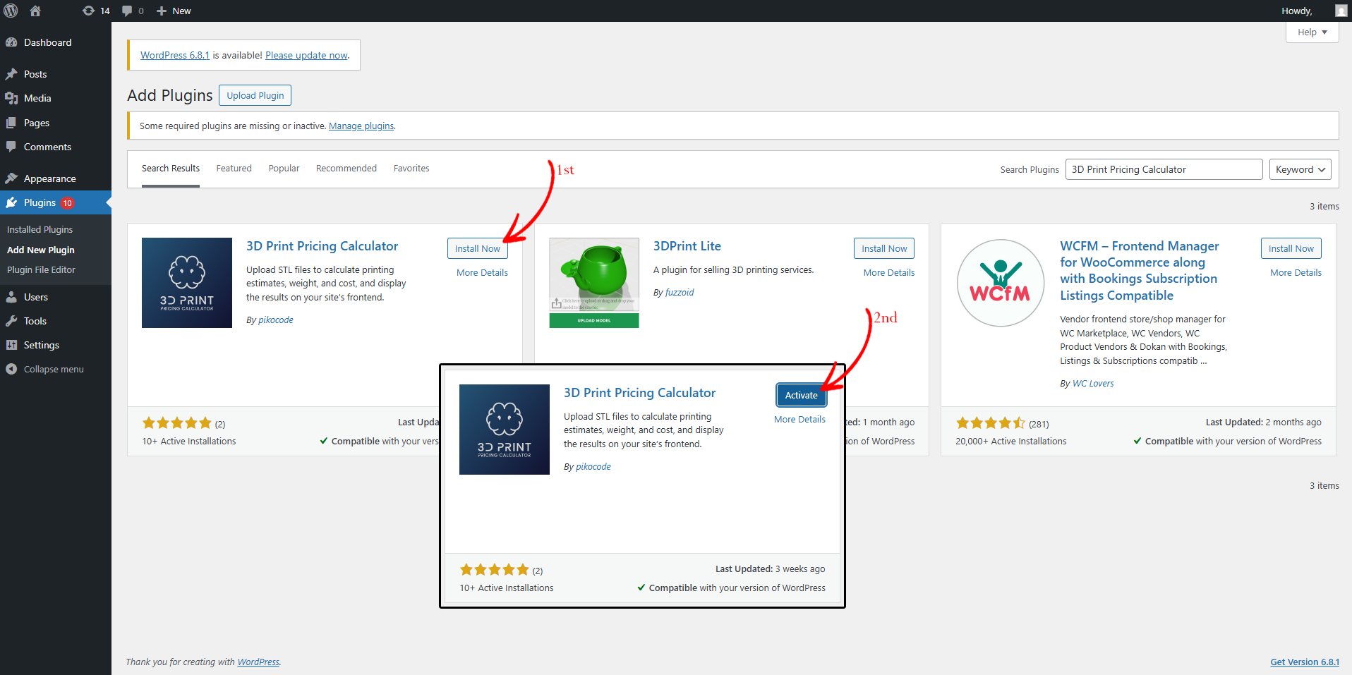Click the Pages sidebar icon

click(x=11, y=123)
